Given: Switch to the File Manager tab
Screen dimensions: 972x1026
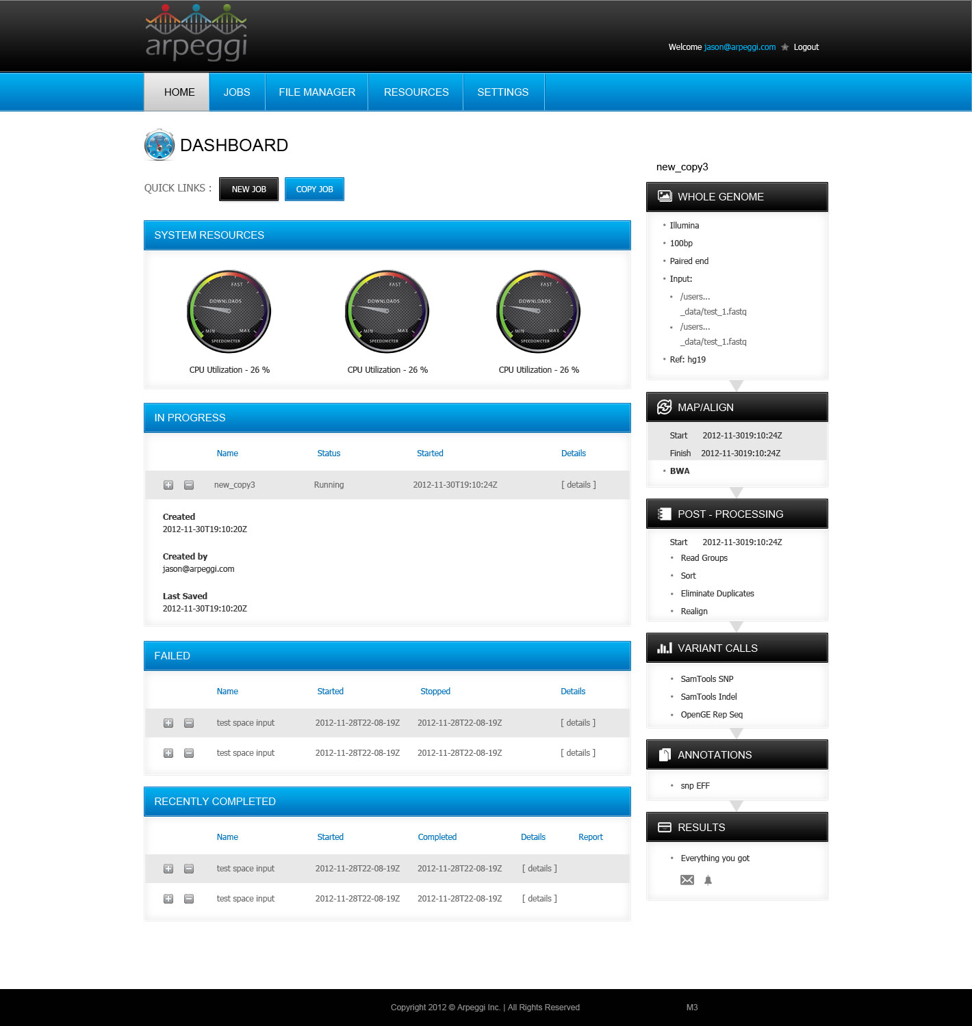Looking at the screenshot, I should coord(317,92).
